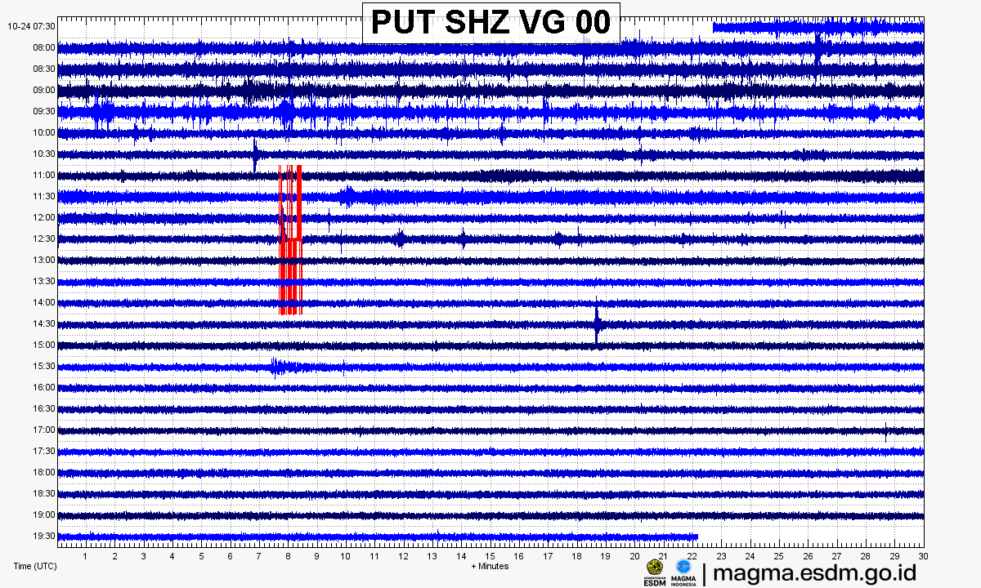Click minute 1 on the bottom axis
Image resolution: width=981 pixels, height=588 pixels.
click(x=86, y=556)
